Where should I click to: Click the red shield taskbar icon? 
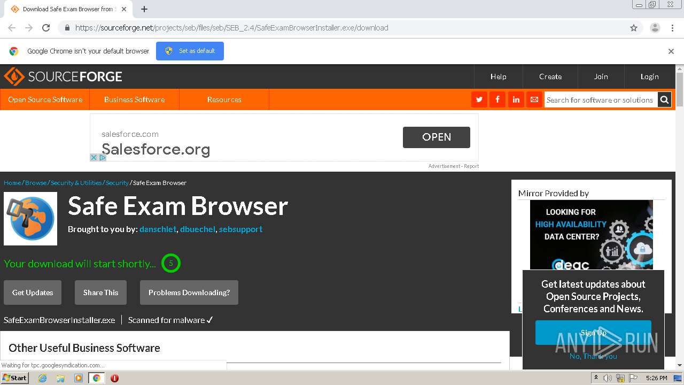pos(114,378)
